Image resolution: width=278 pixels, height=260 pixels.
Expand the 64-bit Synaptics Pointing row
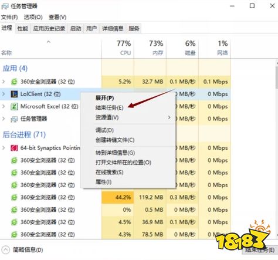tap(4, 148)
